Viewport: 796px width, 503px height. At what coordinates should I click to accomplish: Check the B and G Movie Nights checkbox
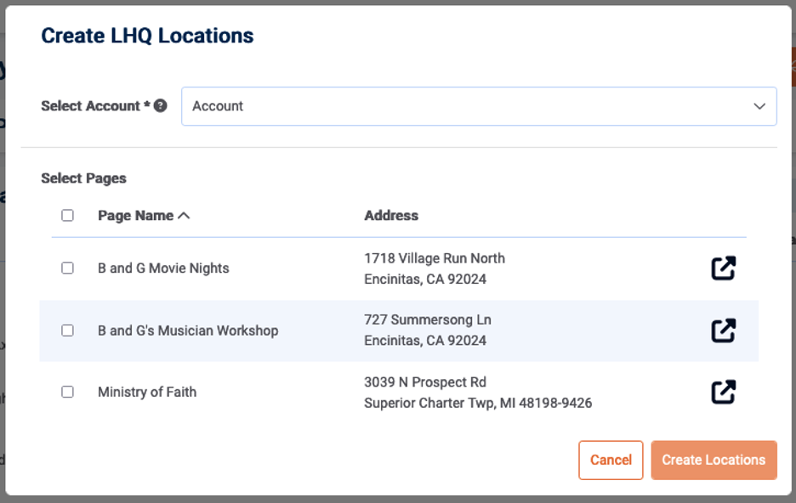67,268
